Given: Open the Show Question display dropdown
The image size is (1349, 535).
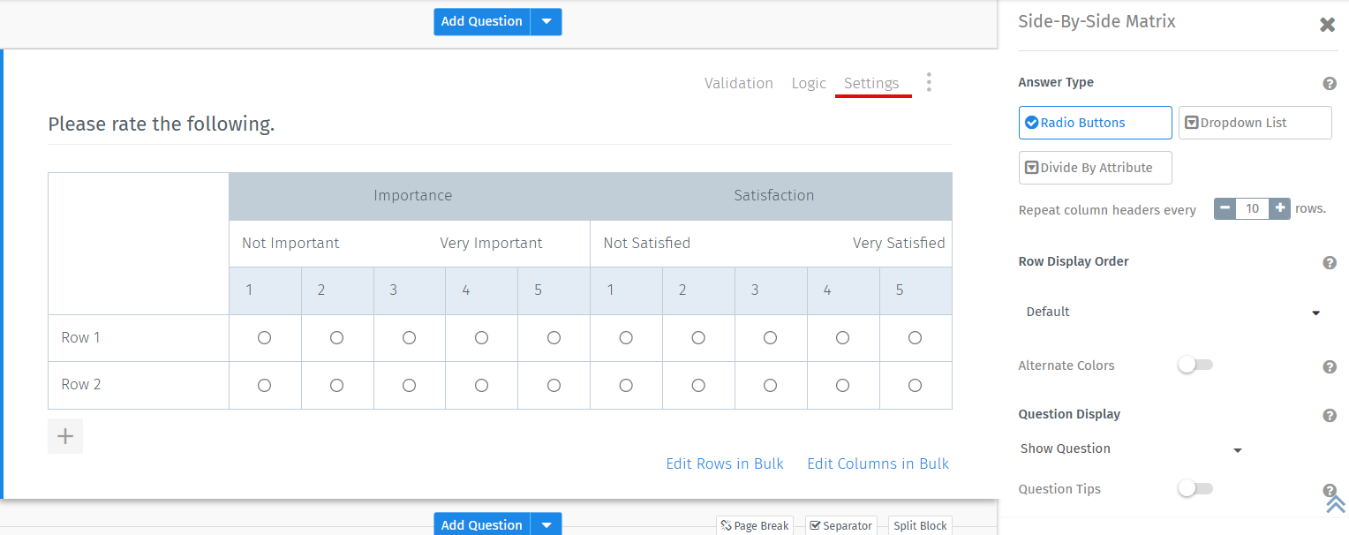Looking at the screenshot, I should click(1130, 448).
